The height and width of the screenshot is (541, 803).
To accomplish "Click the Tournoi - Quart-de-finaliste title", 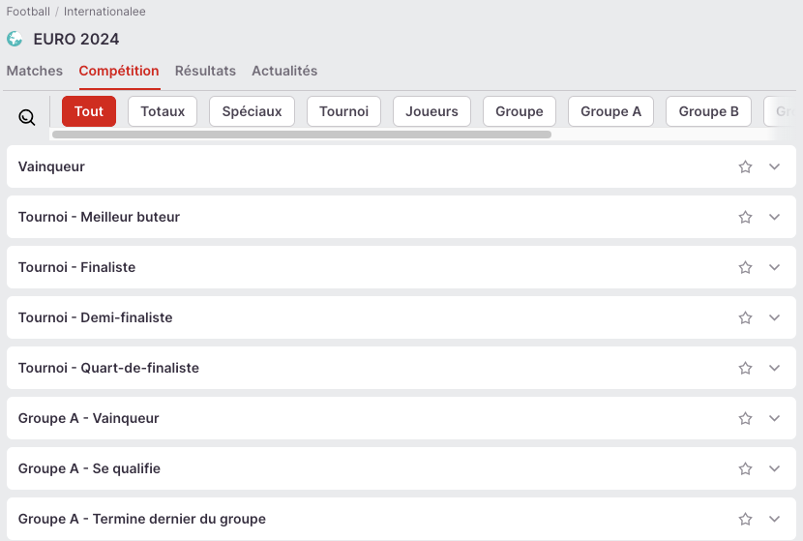I will [108, 368].
